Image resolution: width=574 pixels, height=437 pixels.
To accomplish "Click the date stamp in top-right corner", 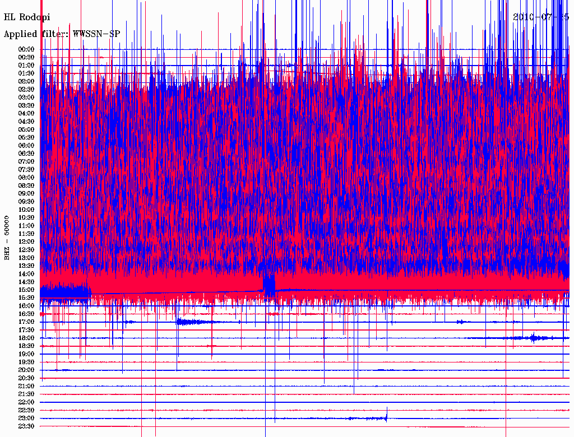I will [x=540, y=17].
